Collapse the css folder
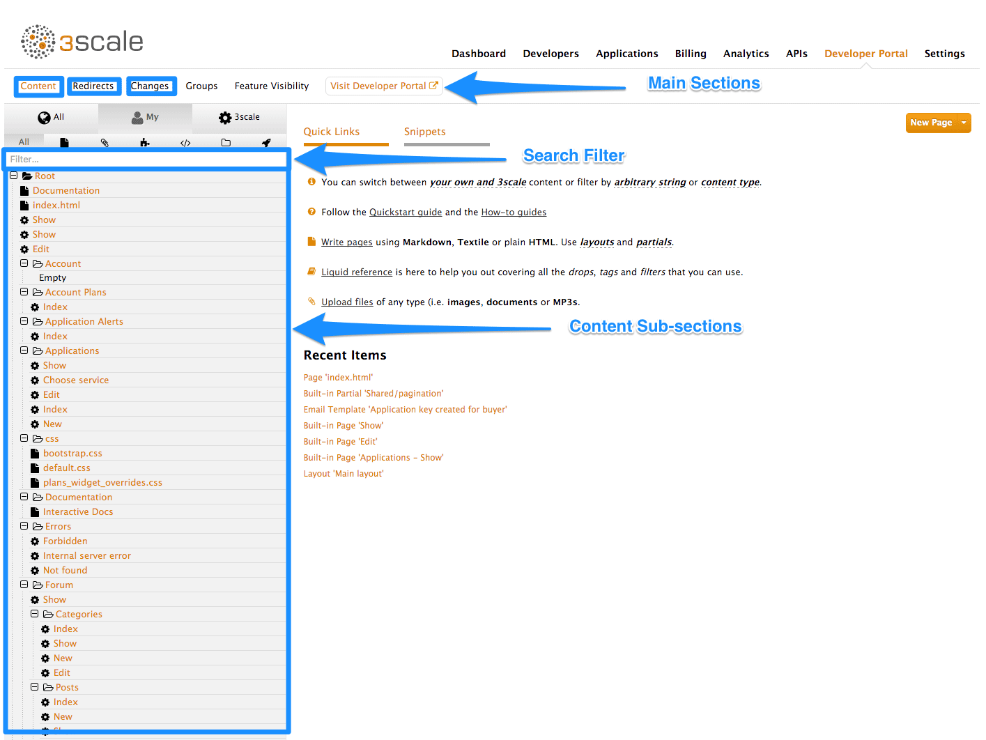986x740 pixels. 24,438
